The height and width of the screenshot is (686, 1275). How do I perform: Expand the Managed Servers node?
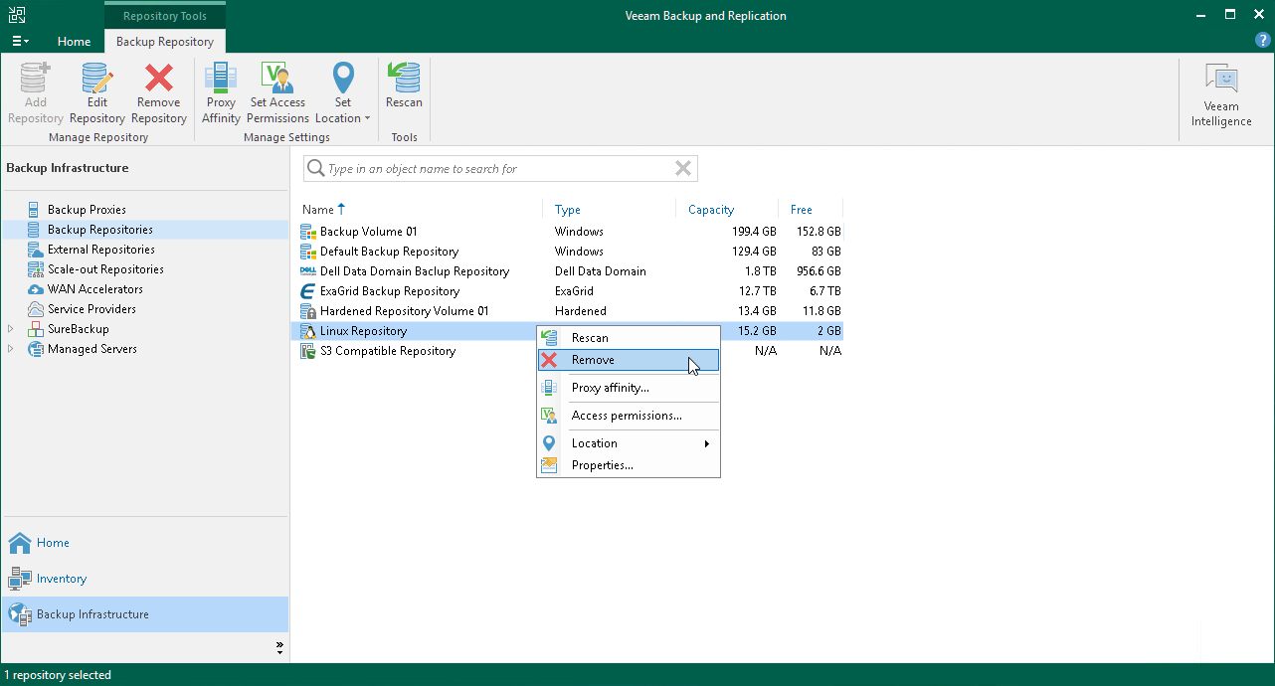[9, 349]
